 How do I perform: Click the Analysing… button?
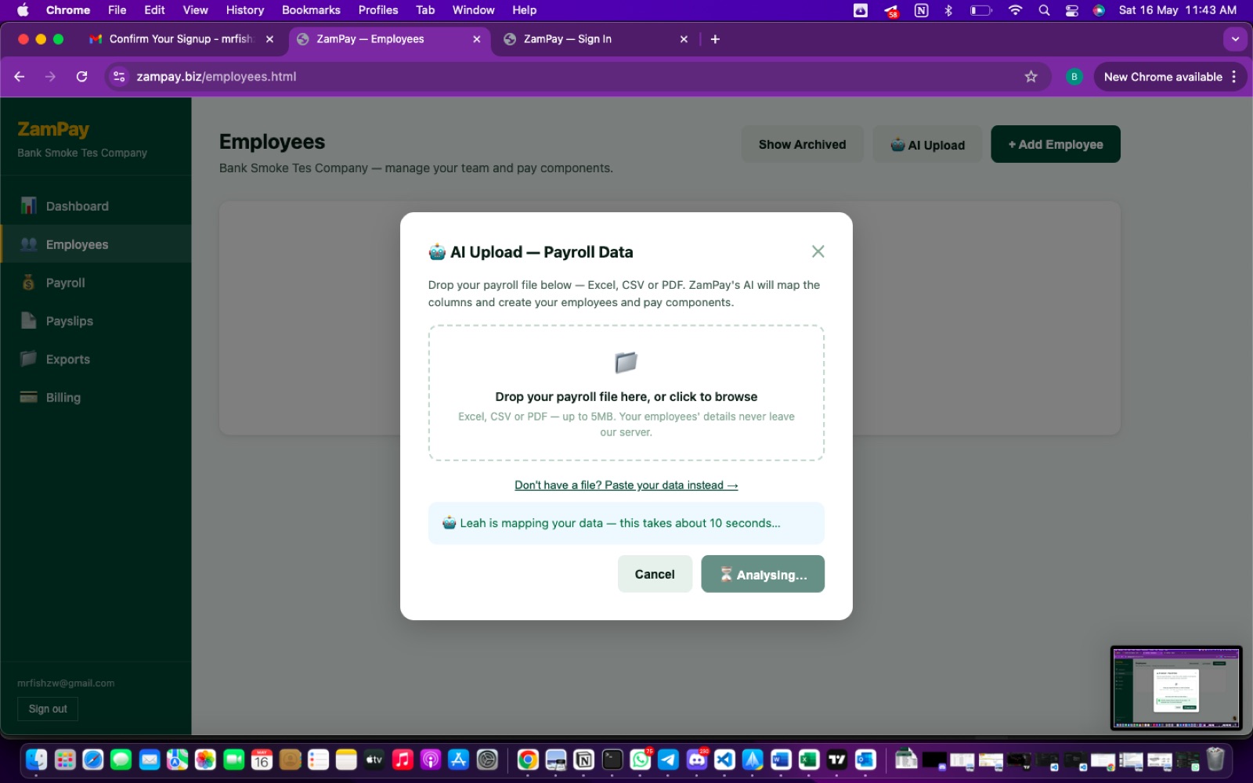tap(763, 574)
